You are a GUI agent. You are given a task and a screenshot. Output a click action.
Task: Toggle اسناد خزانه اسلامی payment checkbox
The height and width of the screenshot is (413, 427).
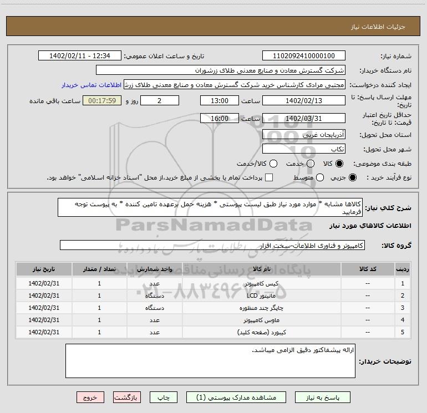[x=269, y=177]
